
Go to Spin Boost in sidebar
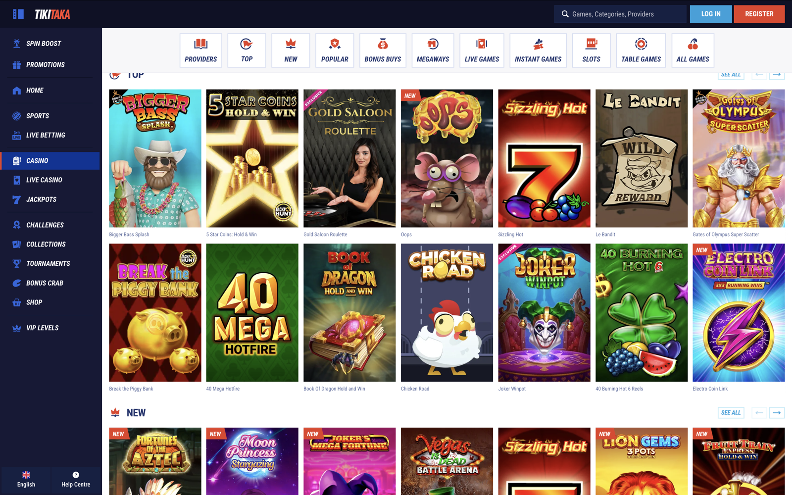pos(44,44)
